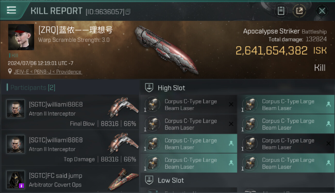Screen dimensions: 335x193
Task: Open the clipboard notes icon
Action: click(281, 11)
